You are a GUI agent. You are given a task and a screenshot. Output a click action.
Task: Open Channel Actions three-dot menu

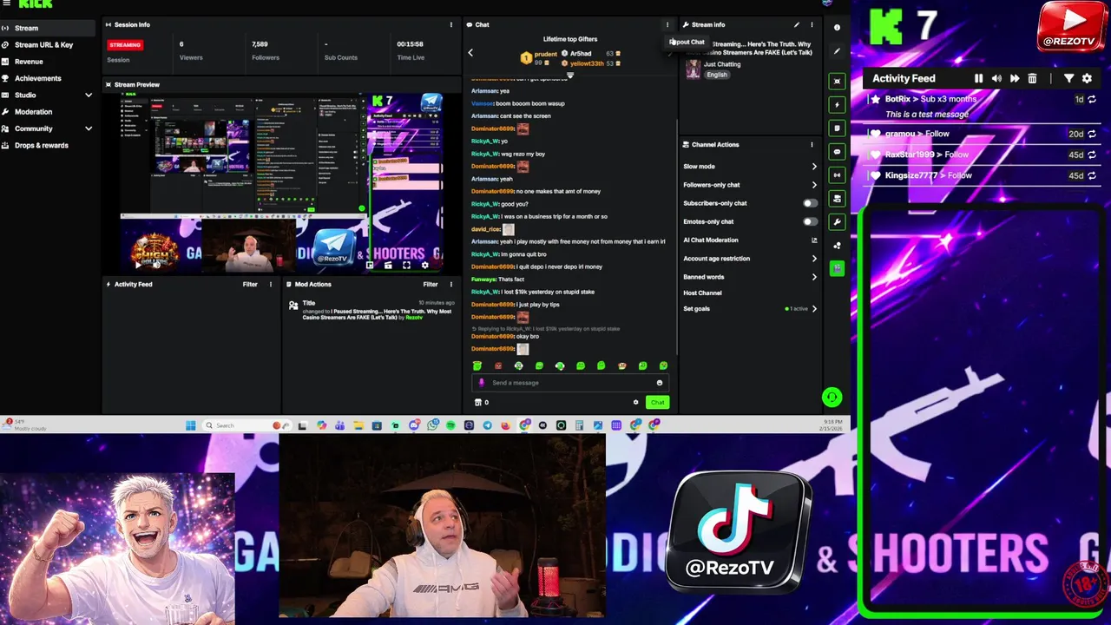tap(812, 145)
